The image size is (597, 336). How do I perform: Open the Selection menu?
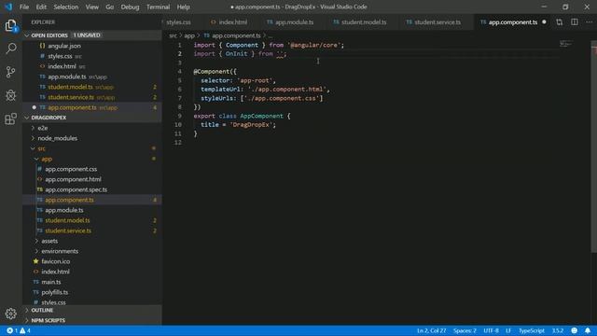click(x=66, y=7)
